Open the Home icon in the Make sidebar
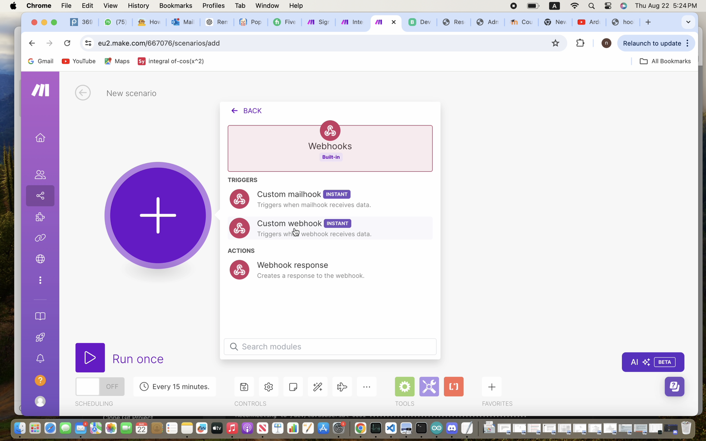This screenshot has height=441, width=706. (40, 138)
